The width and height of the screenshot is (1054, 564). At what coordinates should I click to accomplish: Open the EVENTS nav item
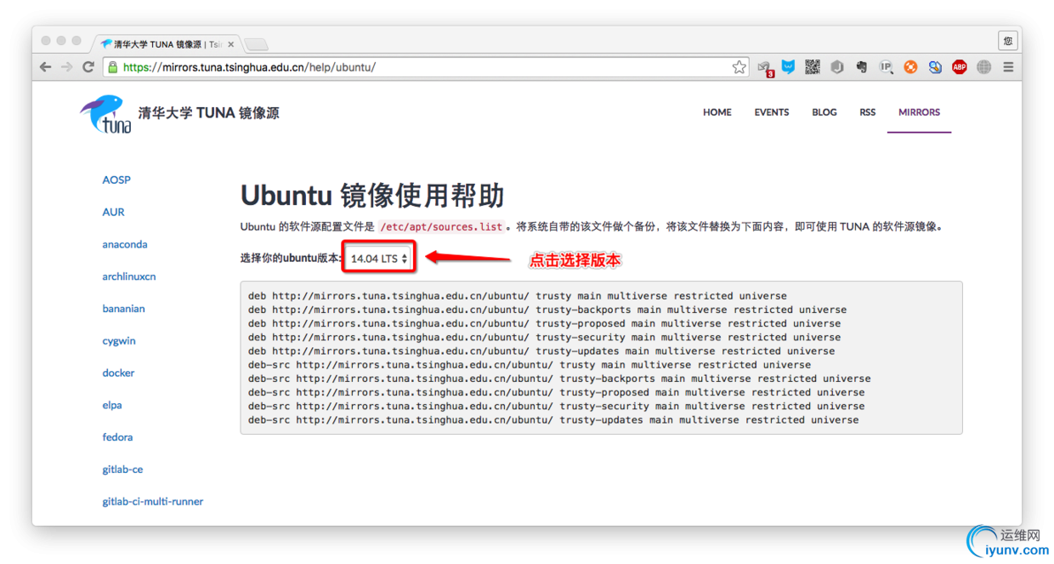pyautogui.click(x=772, y=112)
